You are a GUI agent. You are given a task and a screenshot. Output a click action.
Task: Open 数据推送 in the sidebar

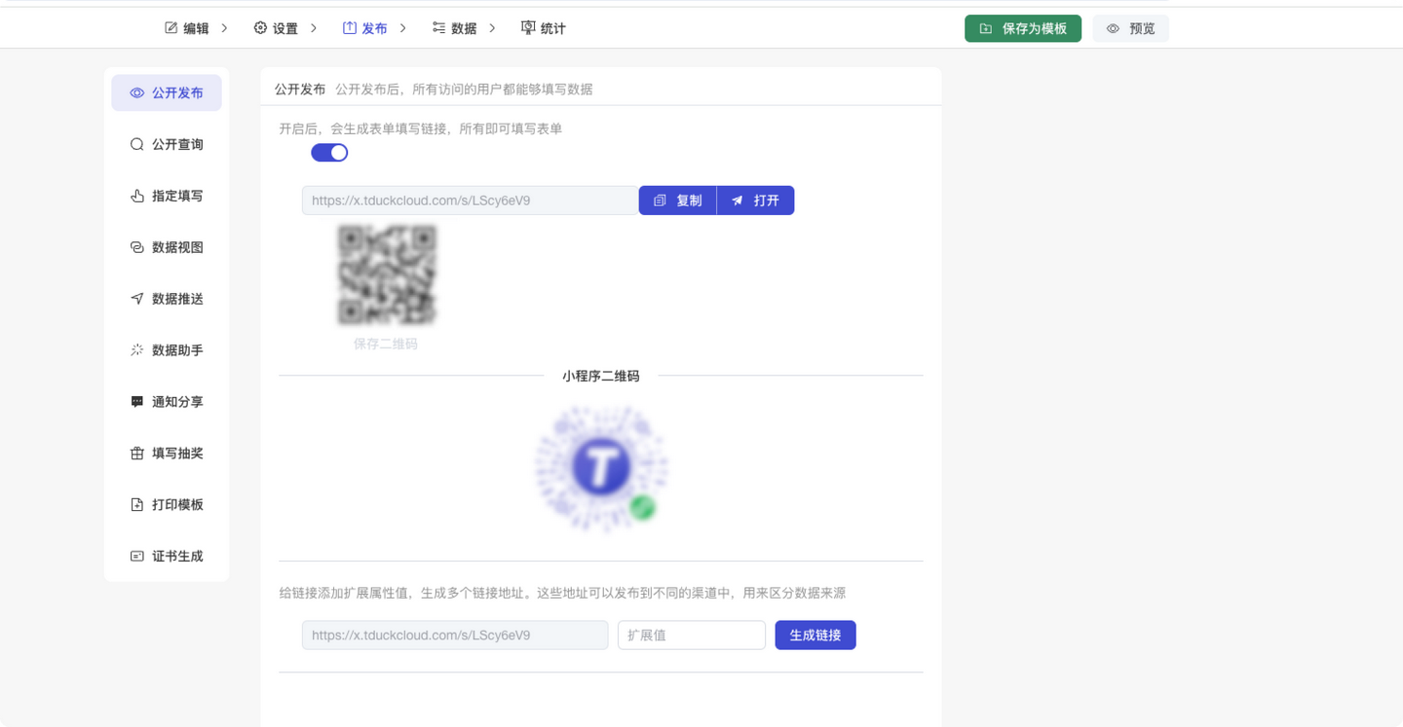pos(167,299)
